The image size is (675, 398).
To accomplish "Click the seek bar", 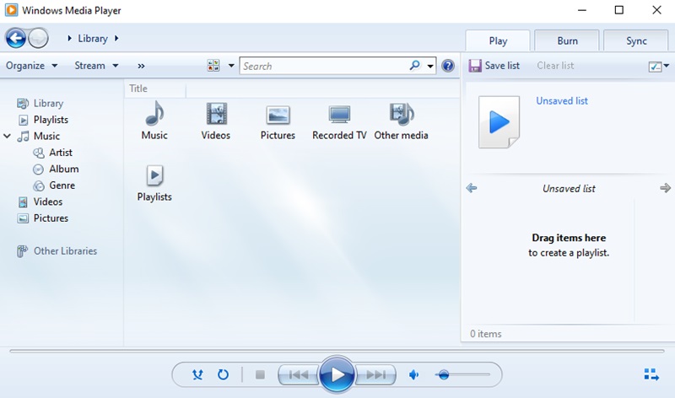I will tap(337, 351).
